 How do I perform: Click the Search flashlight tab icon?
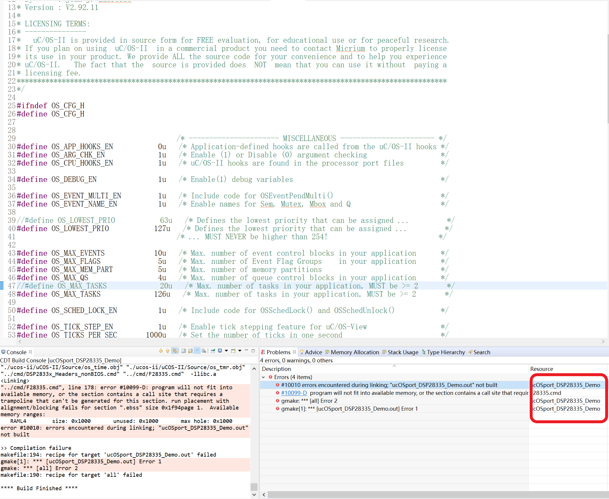[470, 352]
